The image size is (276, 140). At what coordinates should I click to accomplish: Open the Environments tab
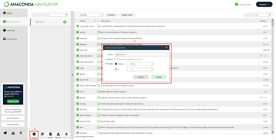coord(14,22)
